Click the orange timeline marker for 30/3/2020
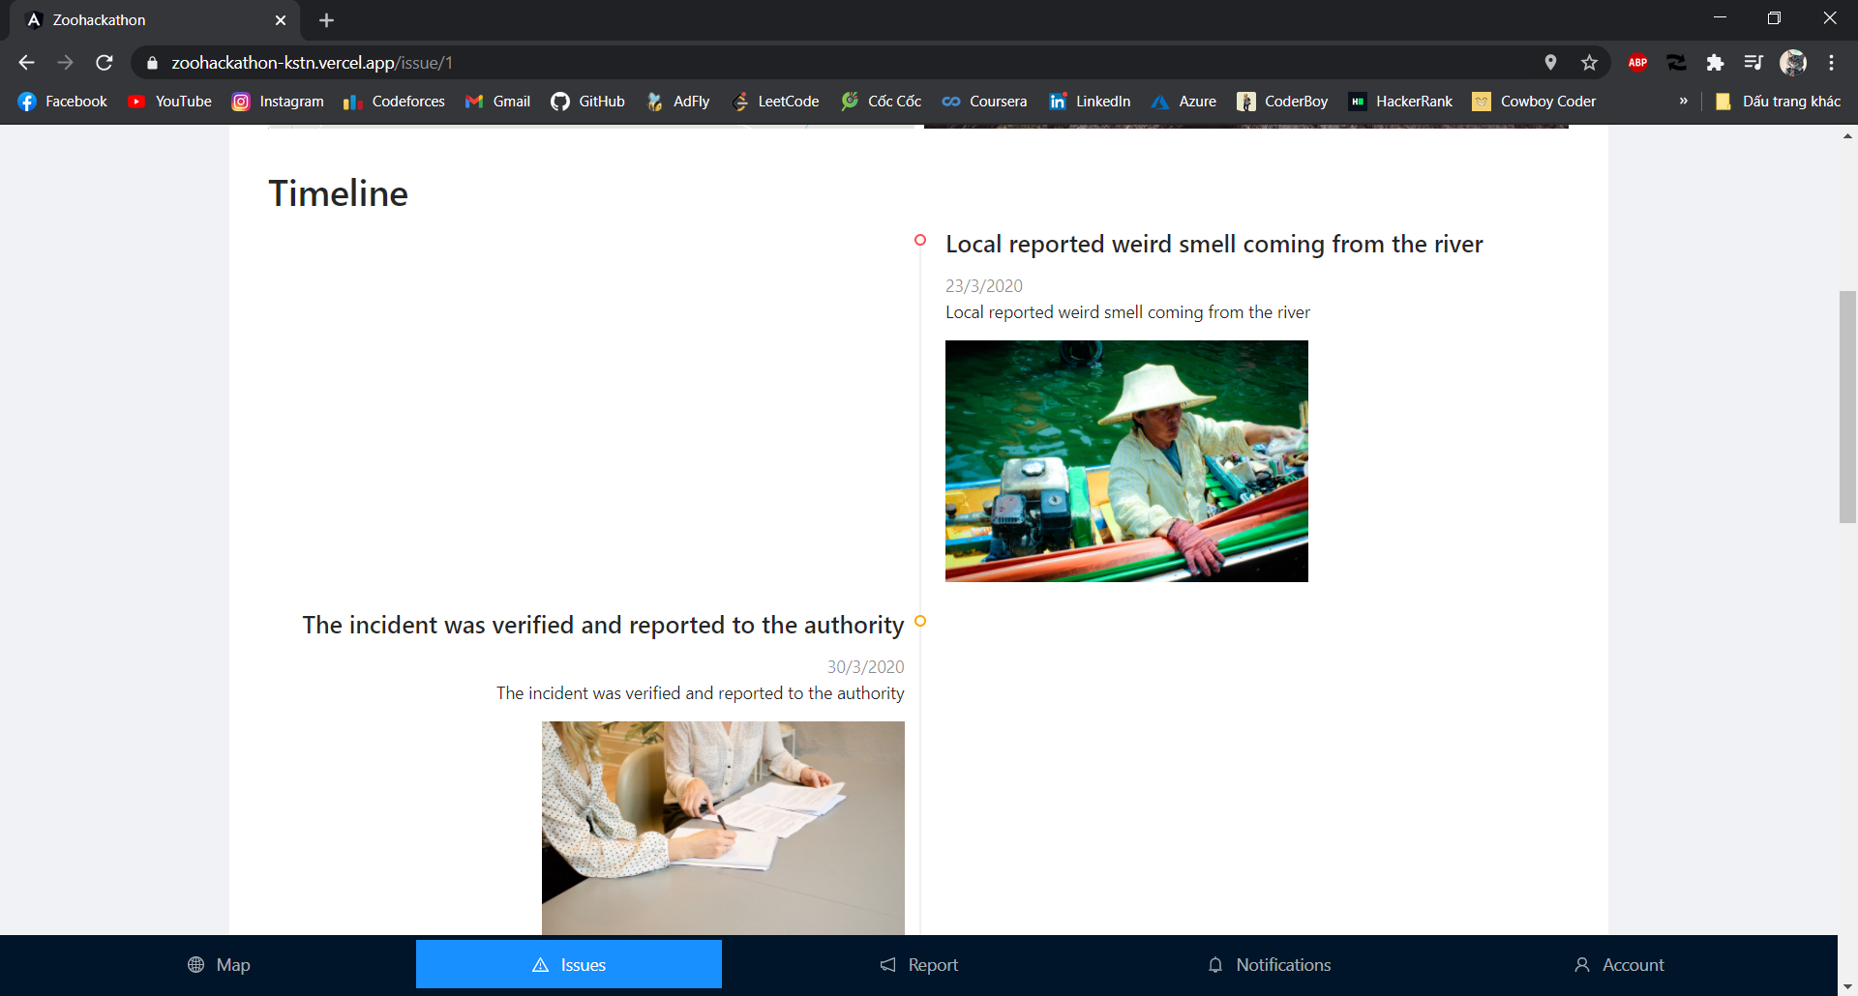Screen dimensions: 1858x996 [x=920, y=621]
